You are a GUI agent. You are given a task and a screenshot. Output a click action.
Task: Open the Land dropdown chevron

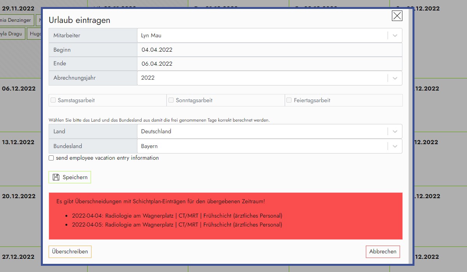click(x=395, y=132)
